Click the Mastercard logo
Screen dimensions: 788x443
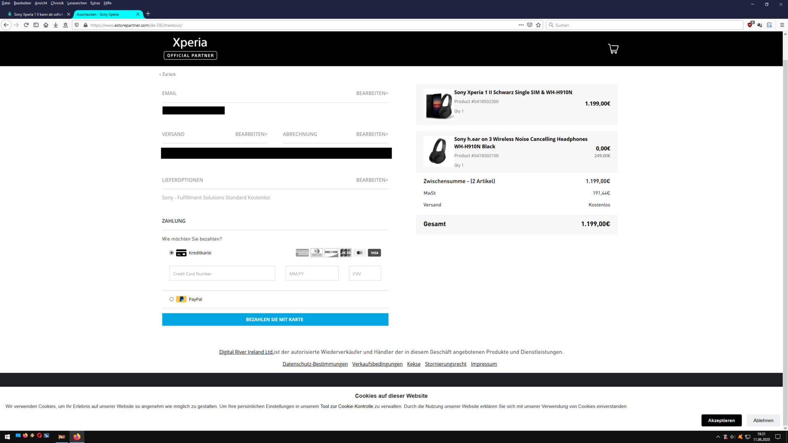(360, 253)
